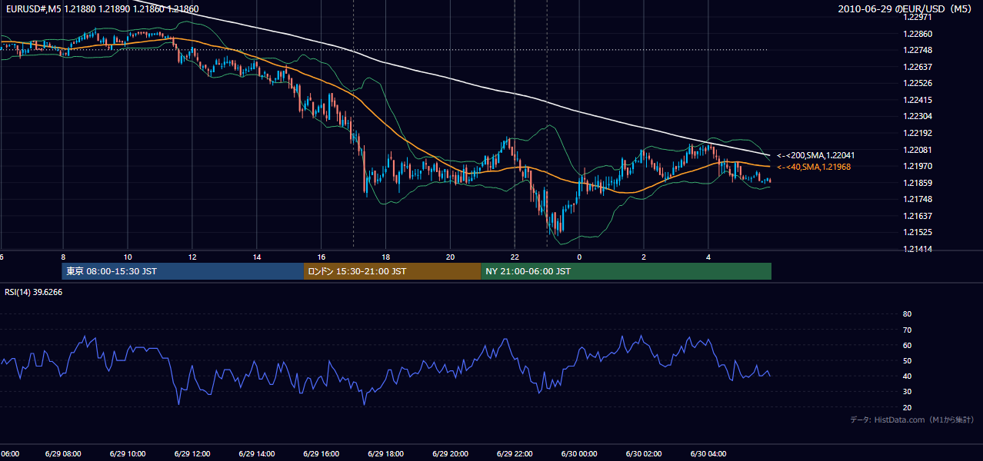Click hour 10 on the price chart time axis

[128, 257]
